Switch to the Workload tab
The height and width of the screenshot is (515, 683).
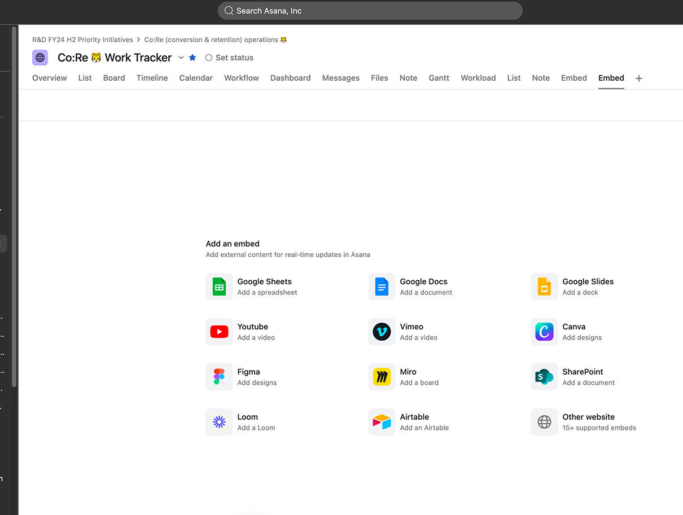point(478,78)
